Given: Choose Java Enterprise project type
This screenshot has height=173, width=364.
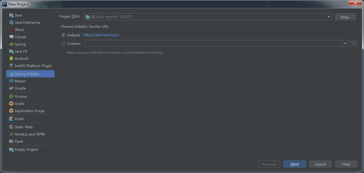Looking at the screenshot, I should pos(27,23).
